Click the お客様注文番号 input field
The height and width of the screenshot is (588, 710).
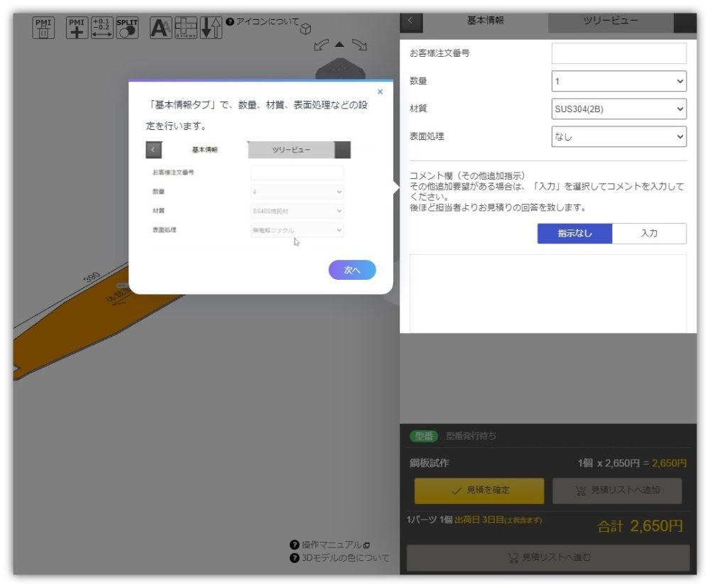pyautogui.click(x=618, y=53)
